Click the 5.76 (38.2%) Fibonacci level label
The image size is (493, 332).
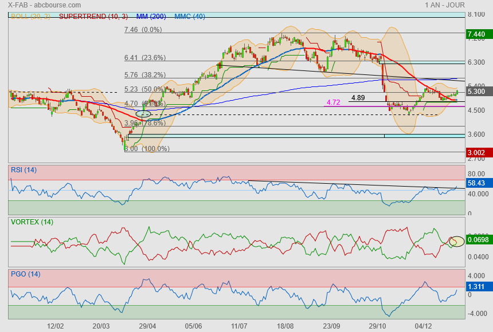point(145,75)
